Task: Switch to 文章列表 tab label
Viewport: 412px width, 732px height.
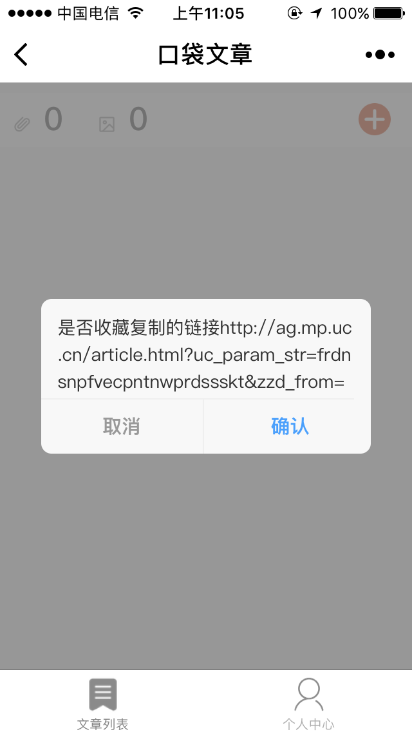Action: (x=102, y=724)
